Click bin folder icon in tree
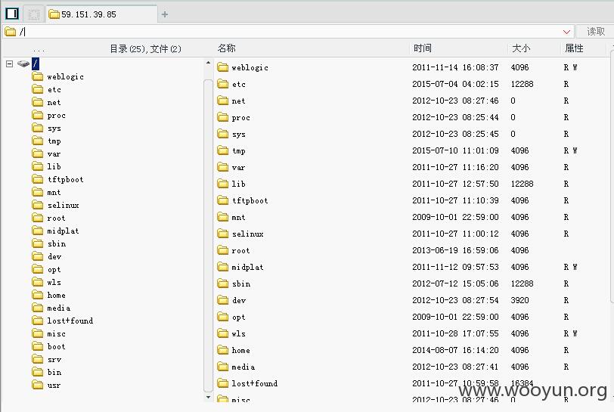The image size is (614, 412). (x=38, y=372)
